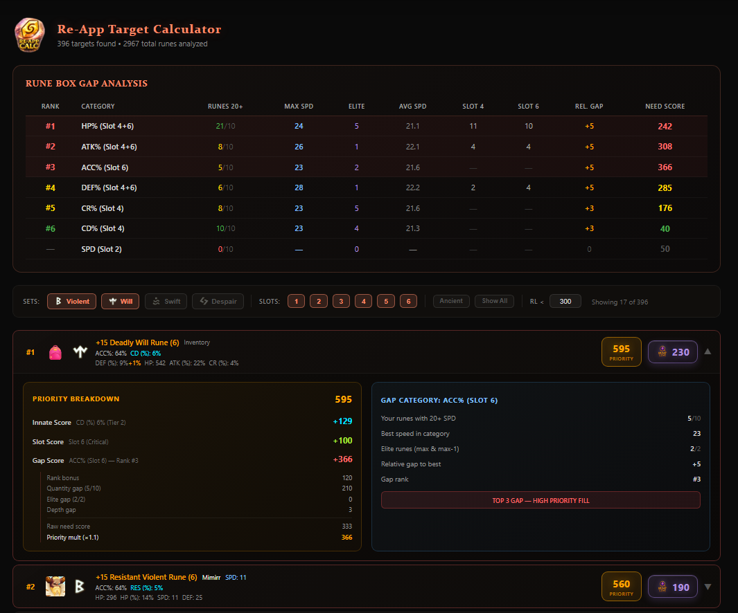Viewport: 738px width, 613px height.
Task: Click Mimirr's monster portrait
Action: coord(55,586)
